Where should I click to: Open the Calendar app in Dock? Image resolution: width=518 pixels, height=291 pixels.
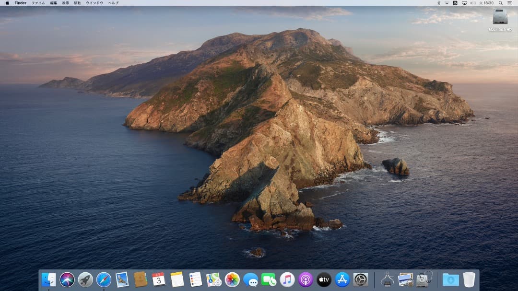(x=159, y=279)
